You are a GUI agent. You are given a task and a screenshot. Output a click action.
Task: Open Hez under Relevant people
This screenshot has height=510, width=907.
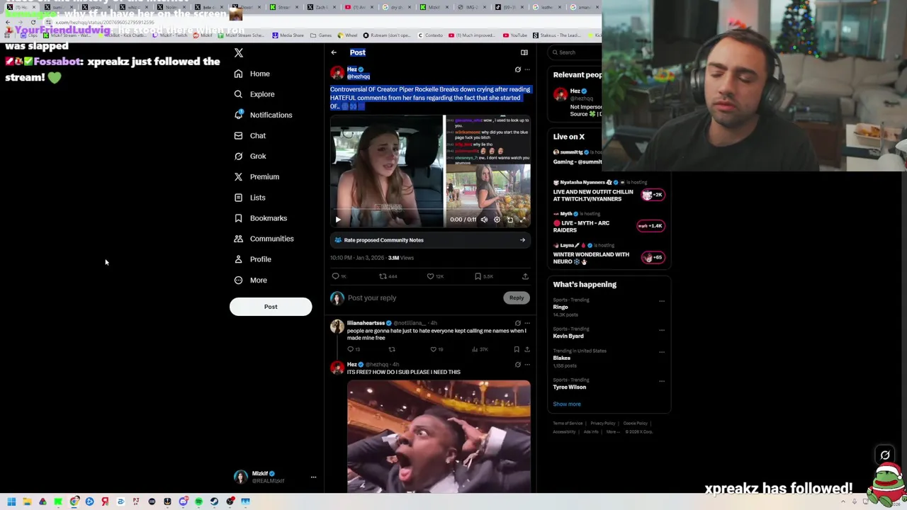point(575,91)
